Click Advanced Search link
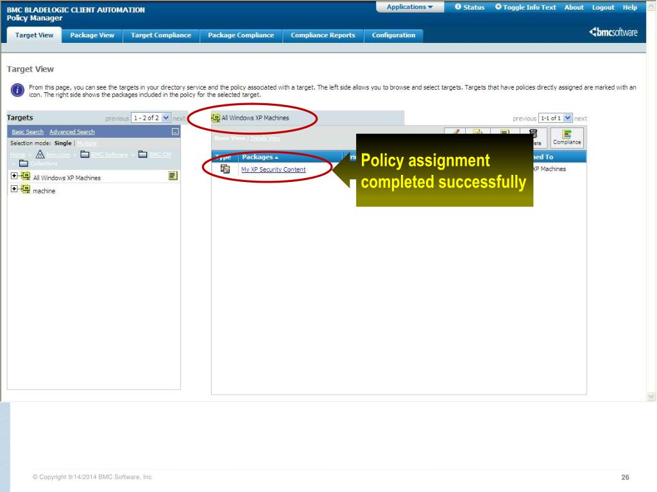 click(72, 132)
